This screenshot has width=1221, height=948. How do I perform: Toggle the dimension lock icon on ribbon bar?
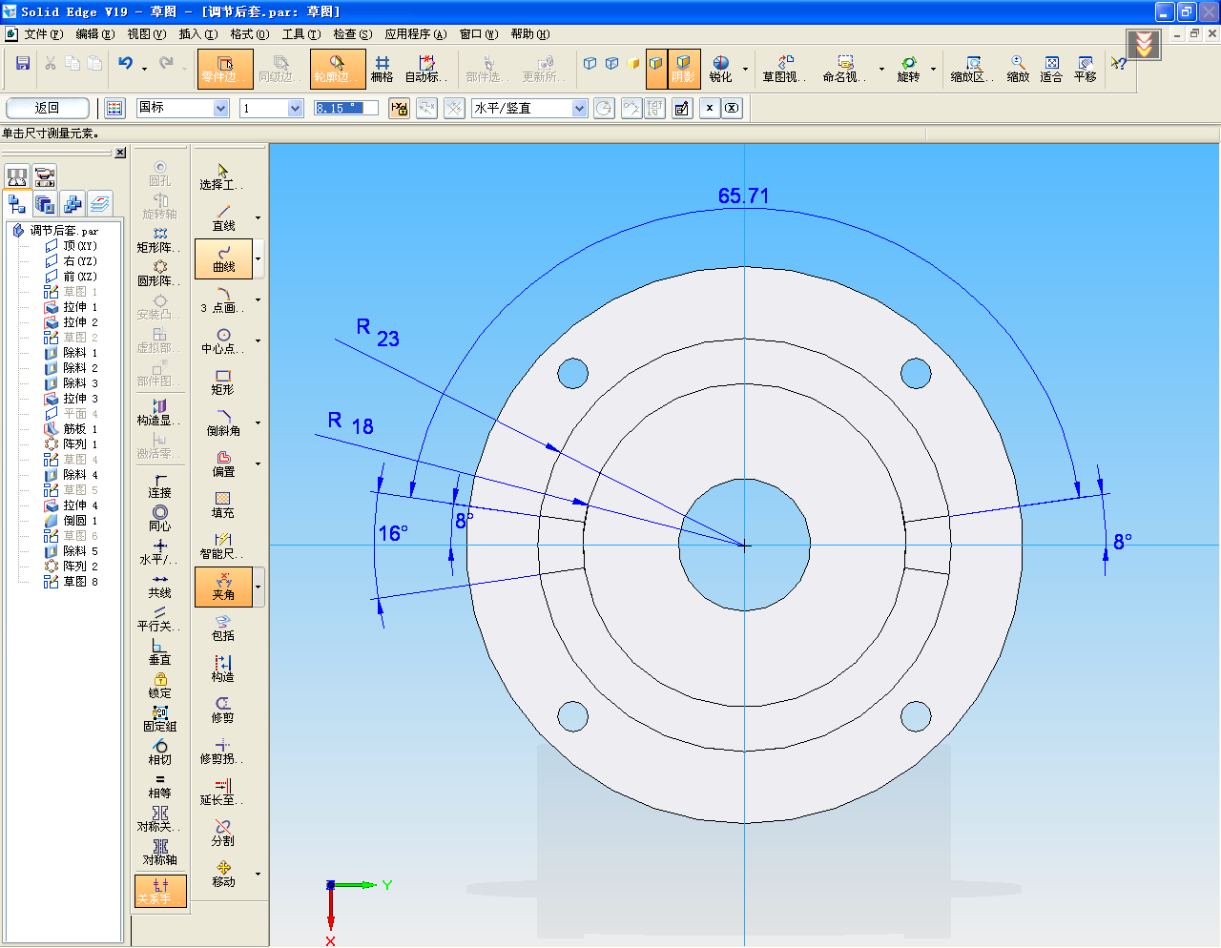[400, 108]
